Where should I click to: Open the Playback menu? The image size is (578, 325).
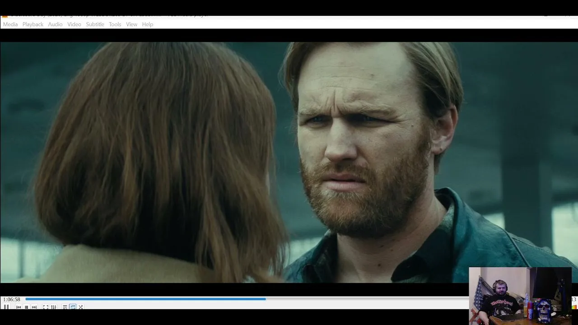point(33,24)
